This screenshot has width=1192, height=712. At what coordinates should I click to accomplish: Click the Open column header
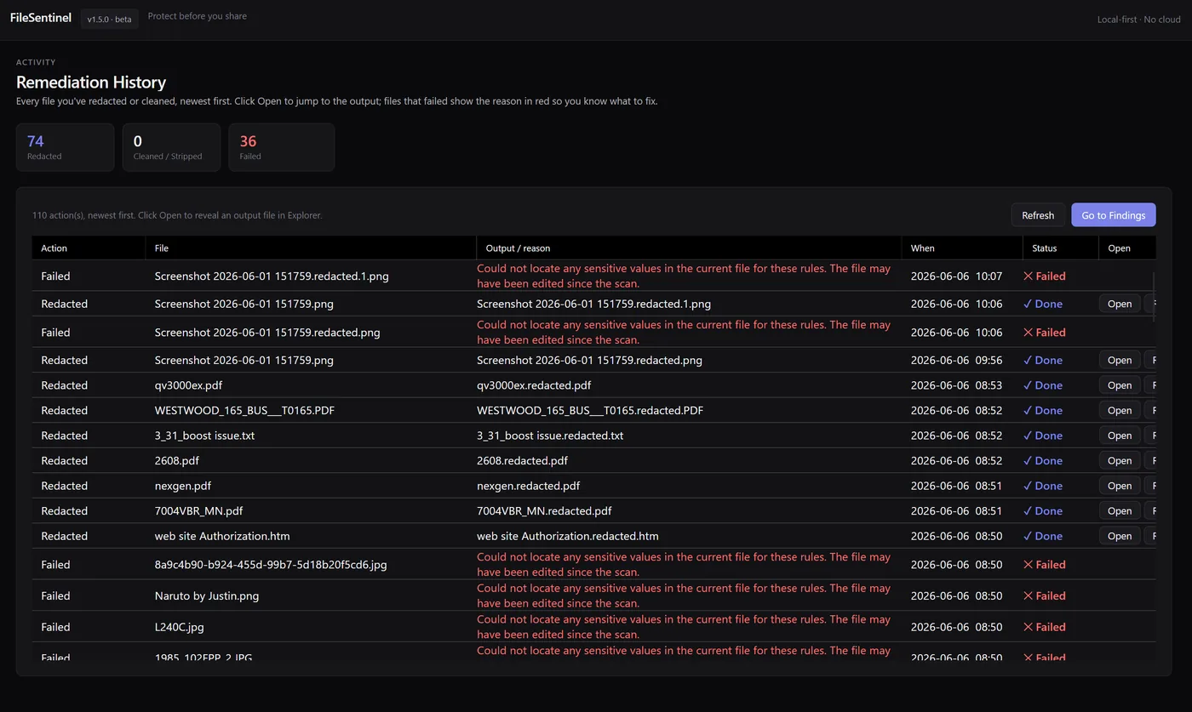pyautogui.click(x=1127, y=248)
